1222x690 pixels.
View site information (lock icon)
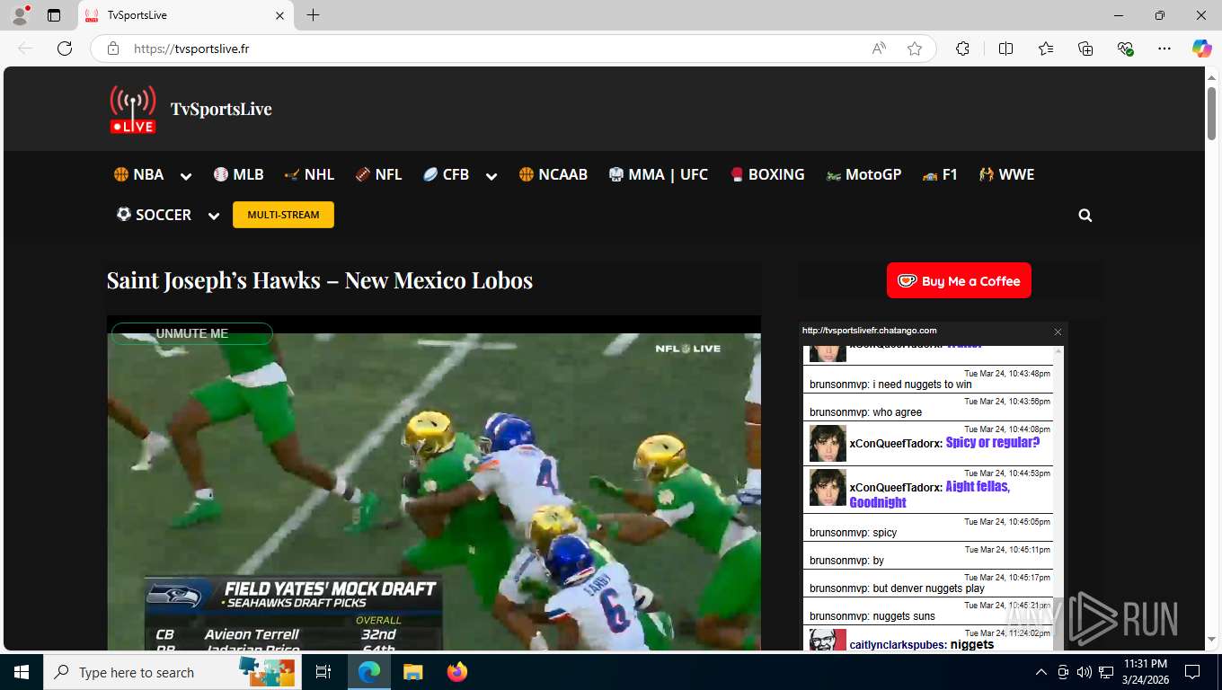click(x=113, y=49)
